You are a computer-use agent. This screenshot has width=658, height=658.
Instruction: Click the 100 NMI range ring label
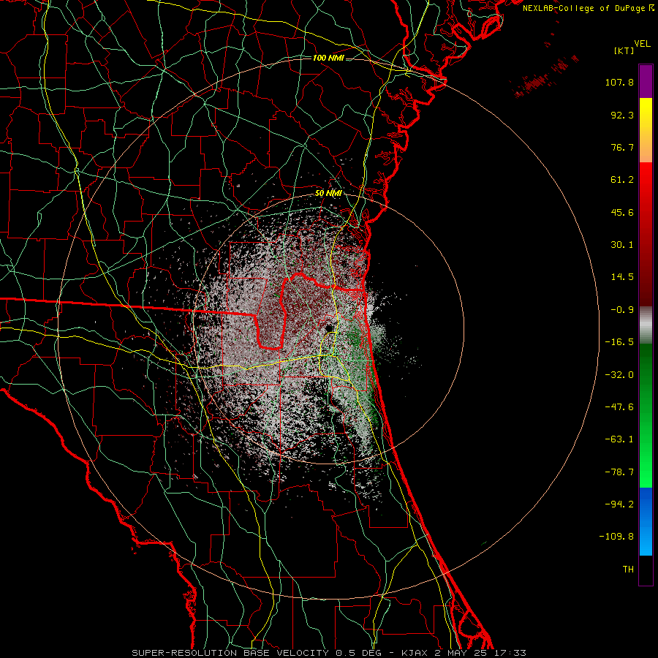coord(328,58)
